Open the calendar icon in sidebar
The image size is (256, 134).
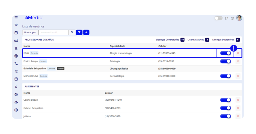point(16,33)
